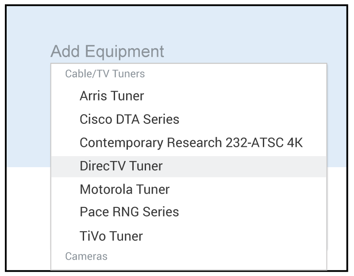Add an Arris cable tuner device
Image resolution: width=354 pixels, height=276 pixels.
[112, 96]
